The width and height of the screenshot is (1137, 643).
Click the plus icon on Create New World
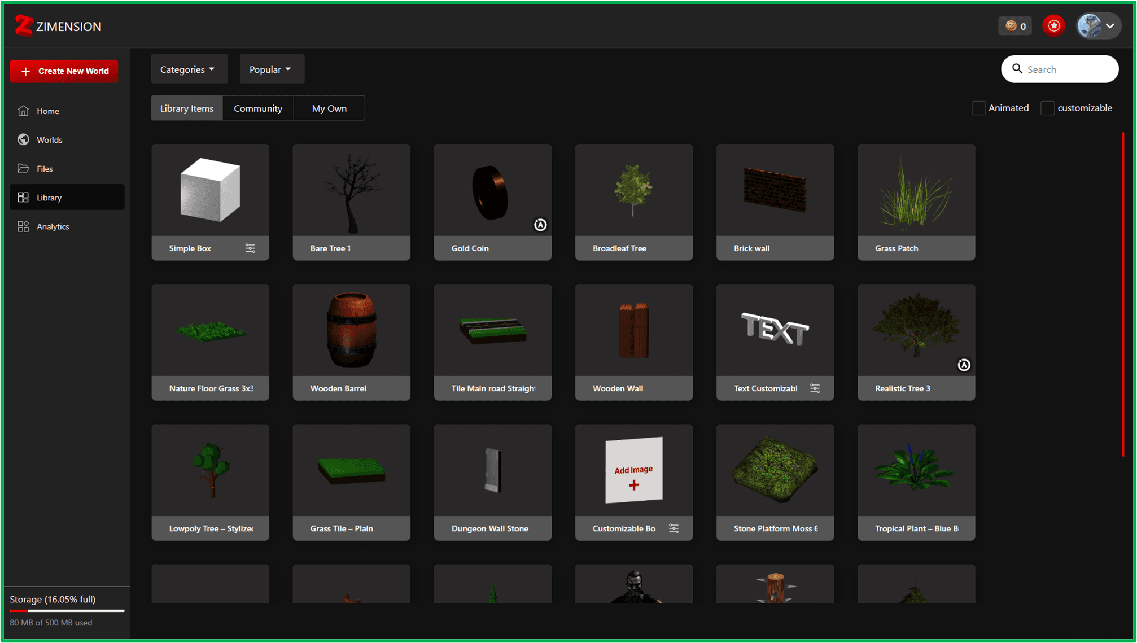click(25, 71)
